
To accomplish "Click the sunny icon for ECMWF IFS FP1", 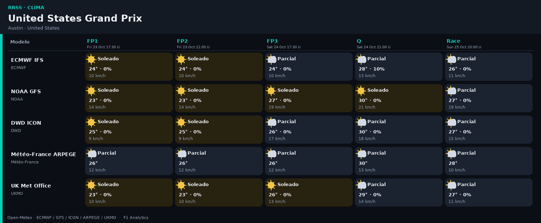I will point(91,59).
